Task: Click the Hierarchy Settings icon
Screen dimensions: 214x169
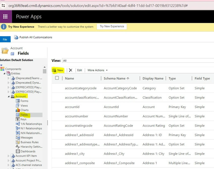Action: [18, 147]
